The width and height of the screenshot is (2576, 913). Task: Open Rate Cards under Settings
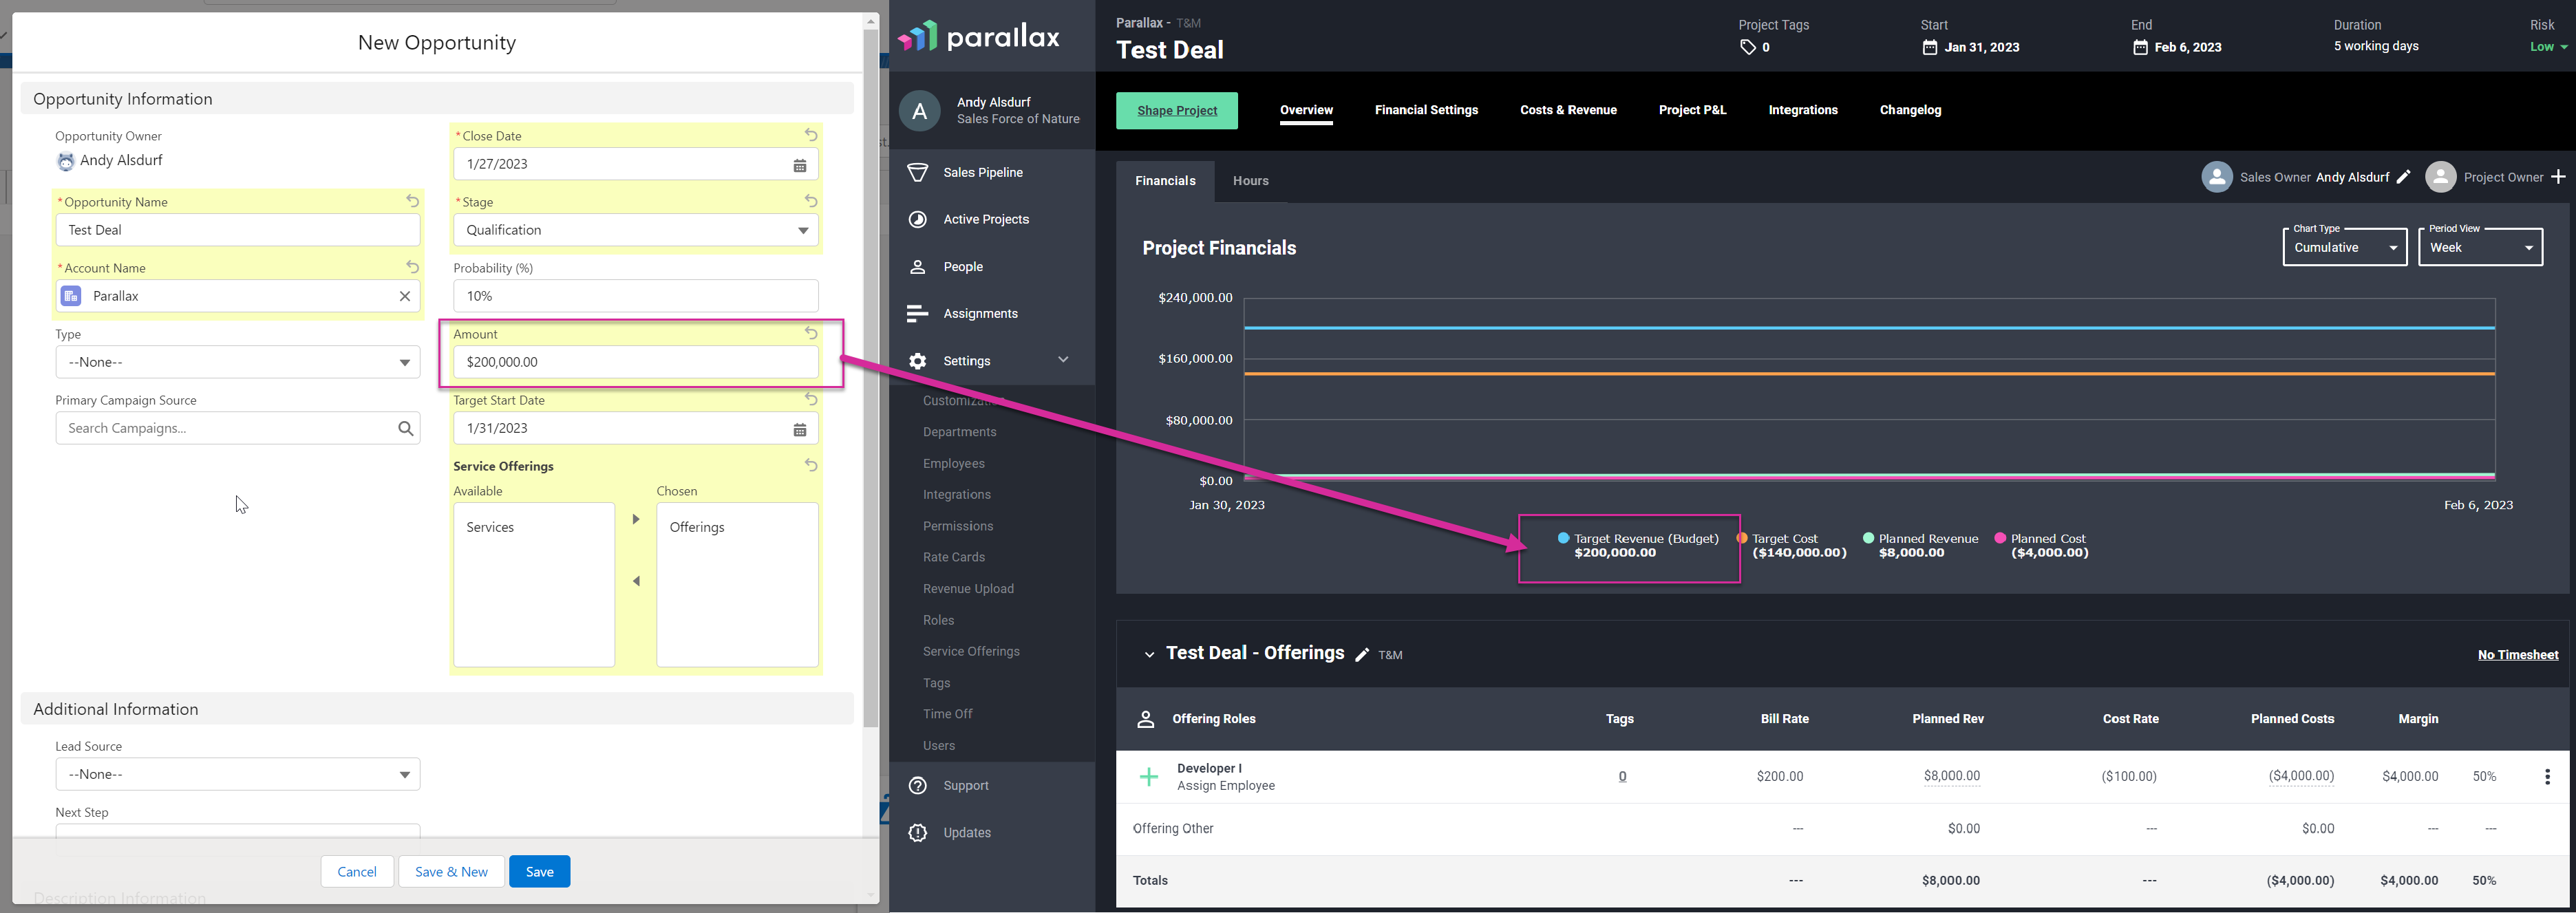coord(953,557)
